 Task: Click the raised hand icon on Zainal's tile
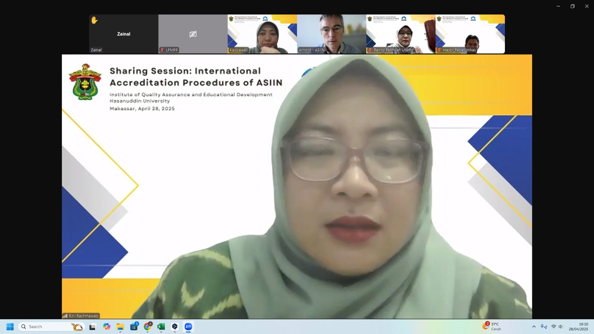pyautogui.click(x=94, y=20)
